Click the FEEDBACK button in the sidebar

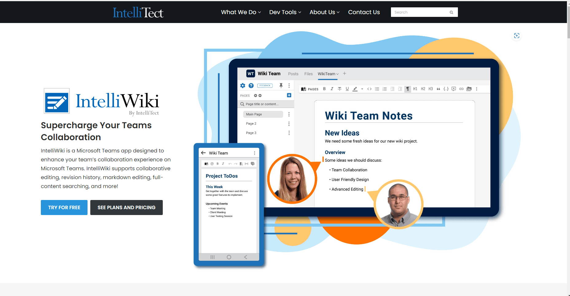click(x=265, y=86)
